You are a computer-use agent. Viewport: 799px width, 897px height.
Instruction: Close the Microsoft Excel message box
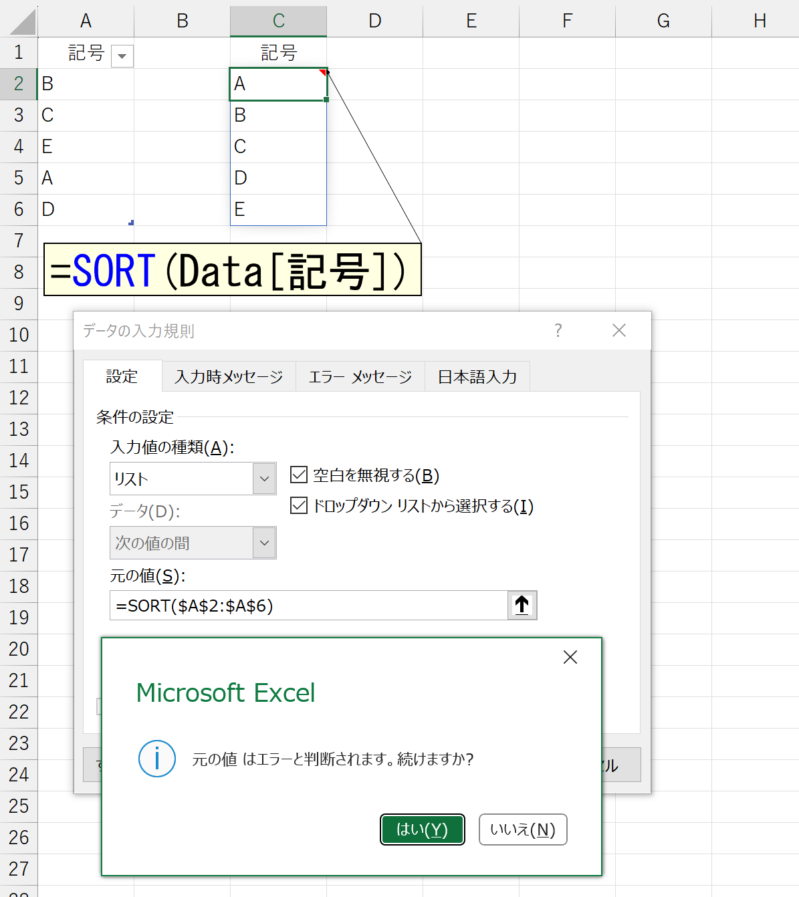pyautogui.click(x=570, y=657)
